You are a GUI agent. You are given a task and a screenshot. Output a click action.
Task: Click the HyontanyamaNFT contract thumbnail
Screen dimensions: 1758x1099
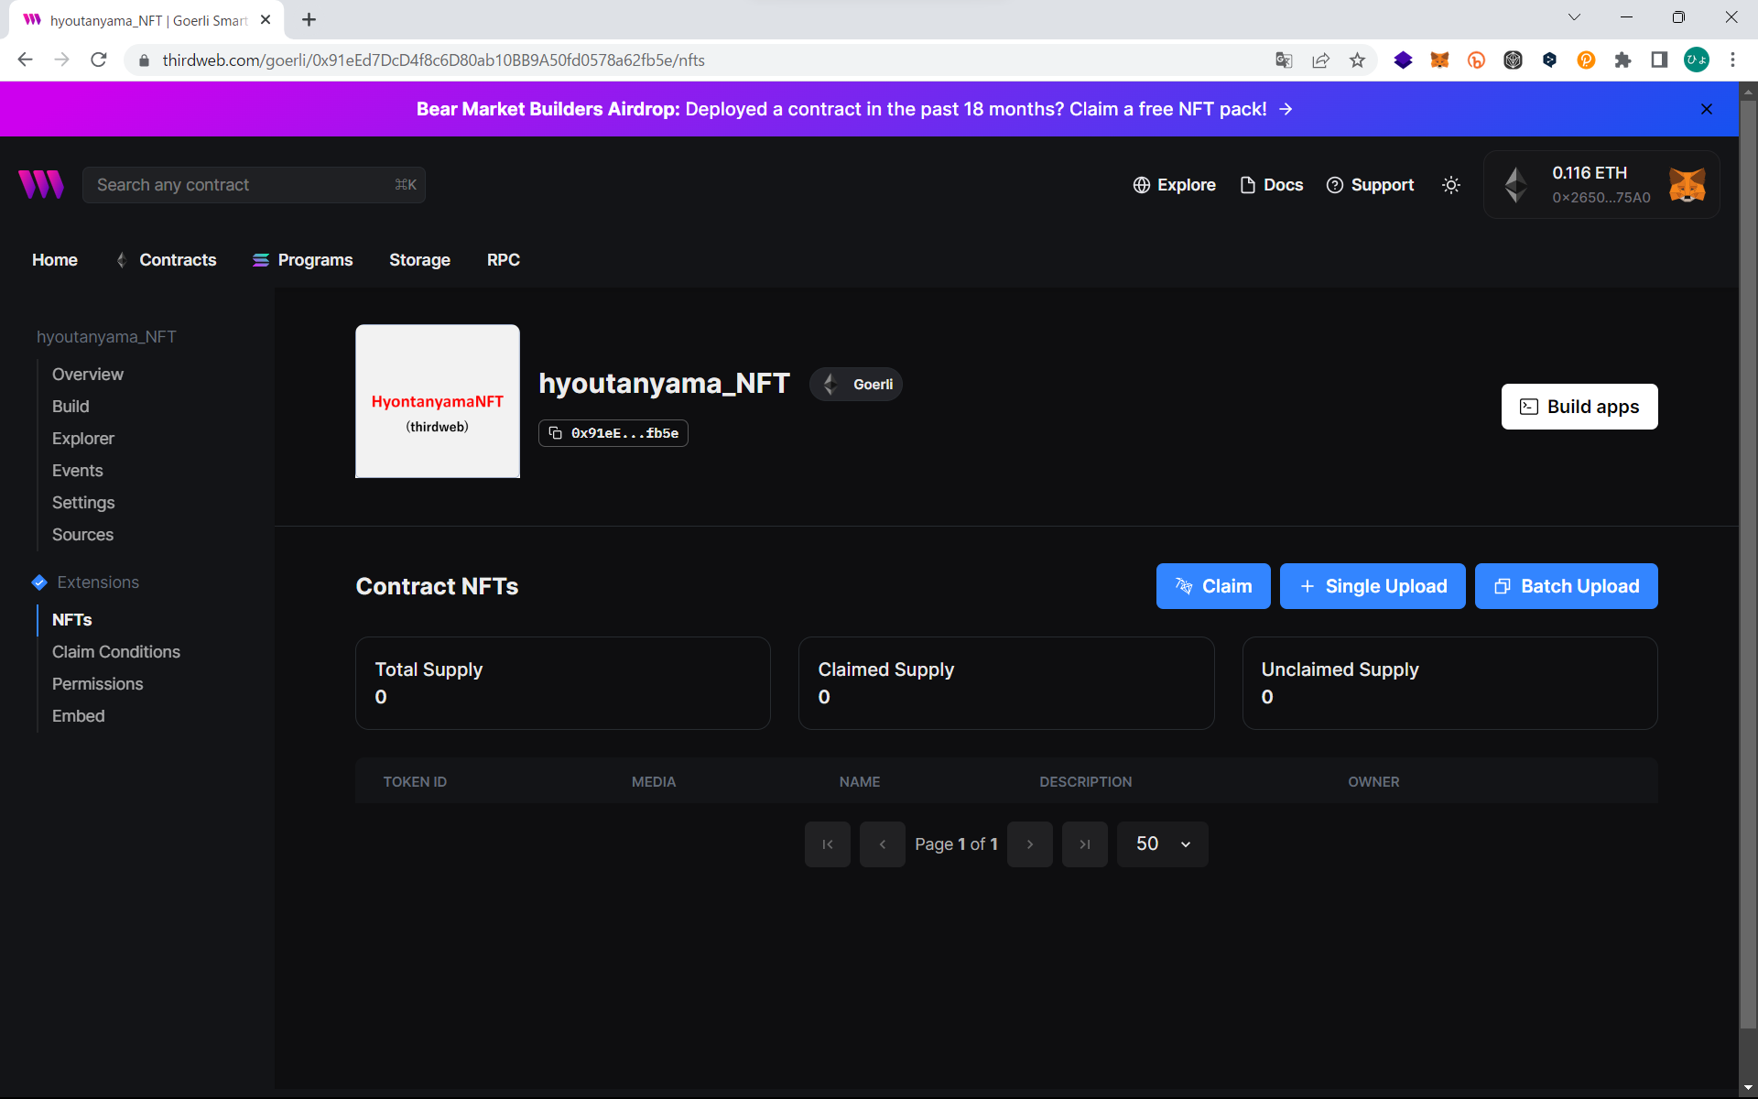438,401
